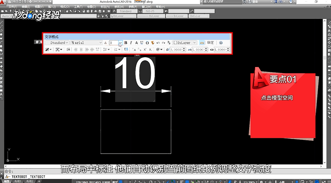Toggle Subscript X₂ icon
The height and width of the screenshot is (183, 331).
tap(150, 50)
